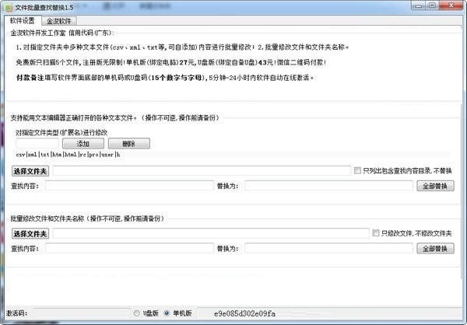Viewport: 467px width, 325px height.
Task: Toggle 只修改文件,不修改文件夹 checkbox
Action: pos(376,233)
